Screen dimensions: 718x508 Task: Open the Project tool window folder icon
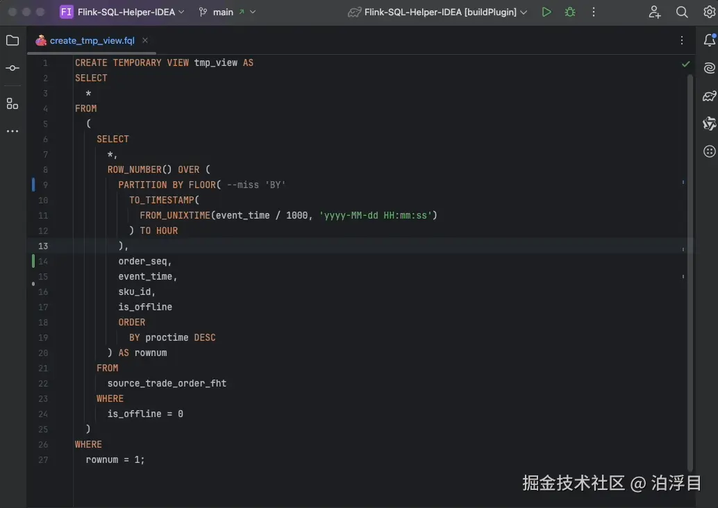pos(12,41)
